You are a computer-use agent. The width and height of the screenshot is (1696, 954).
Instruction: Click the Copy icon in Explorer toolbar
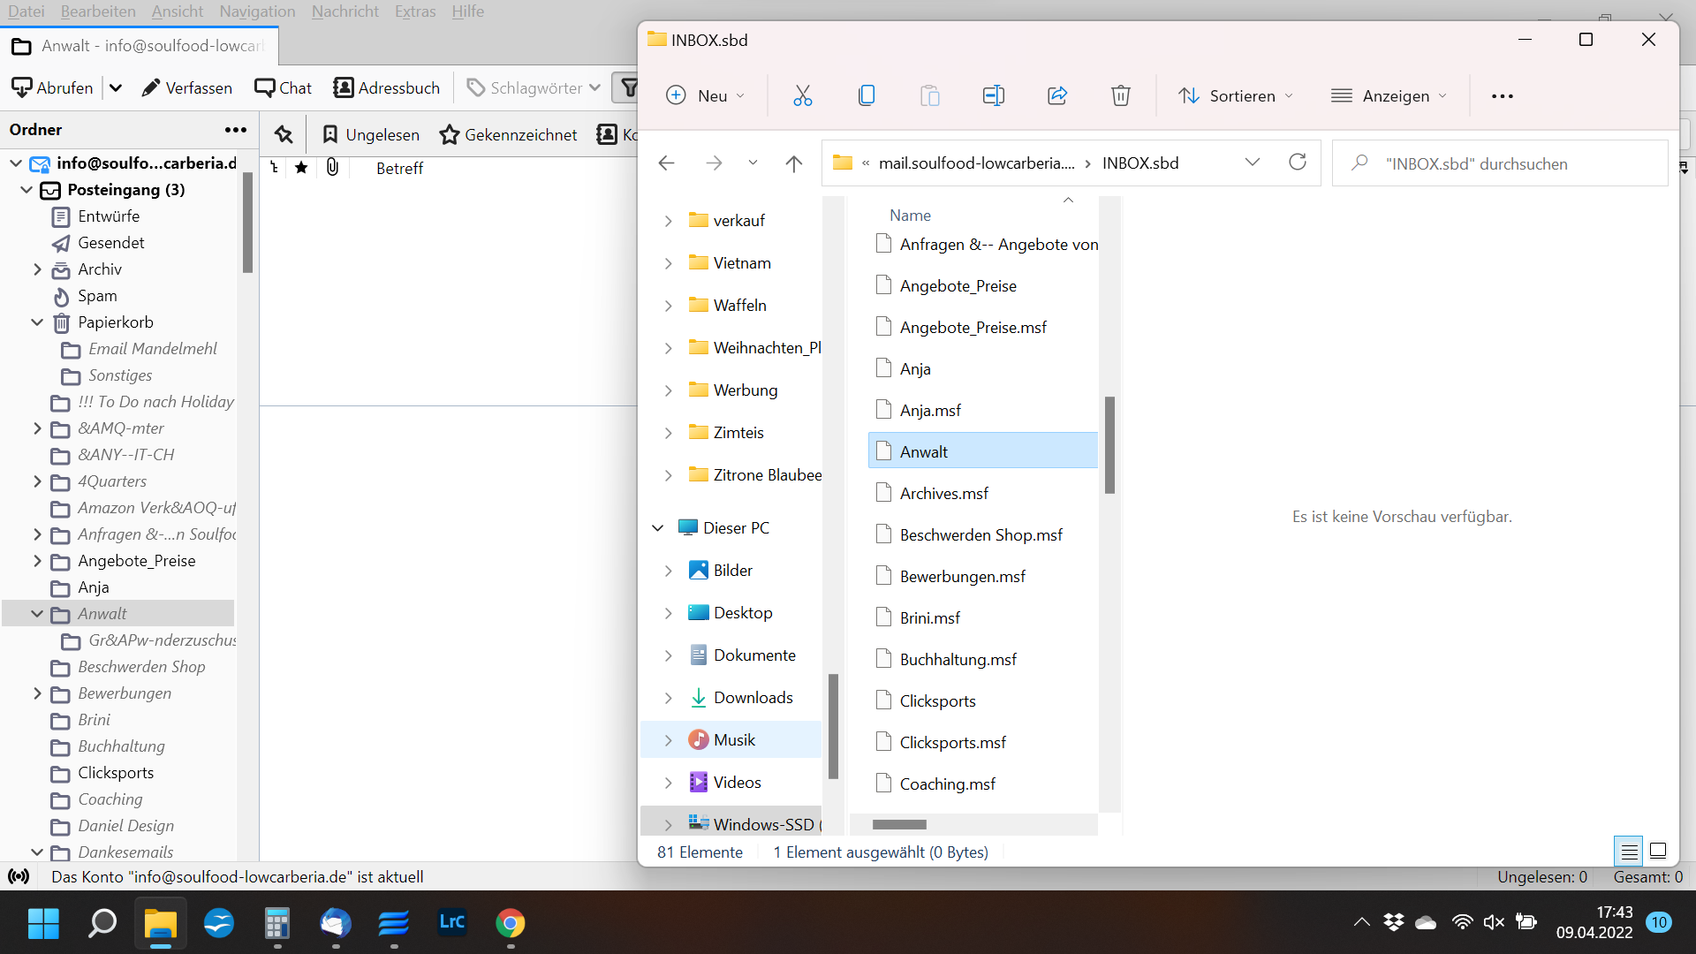pyautogui.click(x=867, y=95)
